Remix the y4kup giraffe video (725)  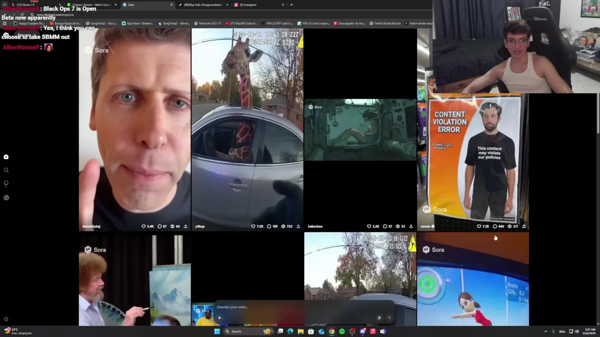point(283,227)
